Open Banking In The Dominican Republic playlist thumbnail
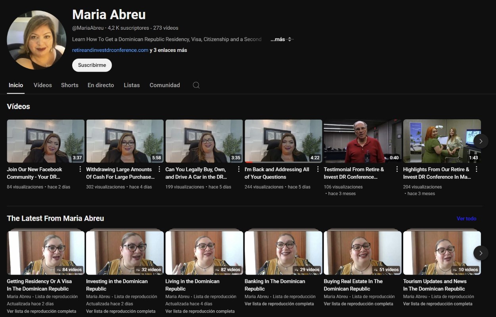496x317 pixels. (283, 253)
